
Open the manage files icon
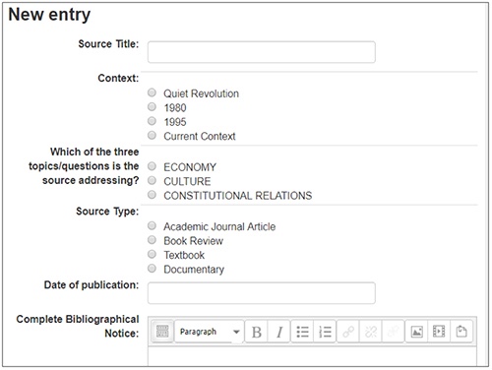click(461, 332)
